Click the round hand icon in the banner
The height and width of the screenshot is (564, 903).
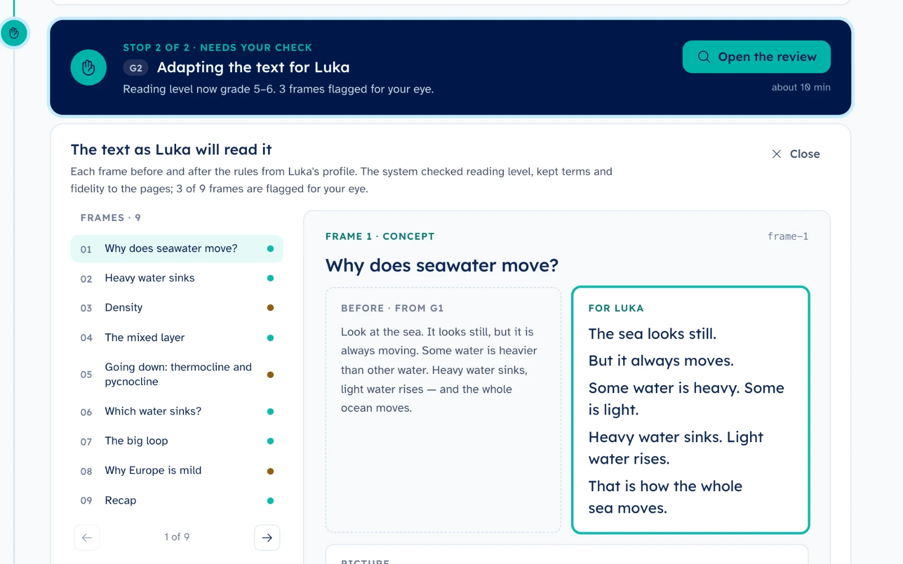[89, 68]
